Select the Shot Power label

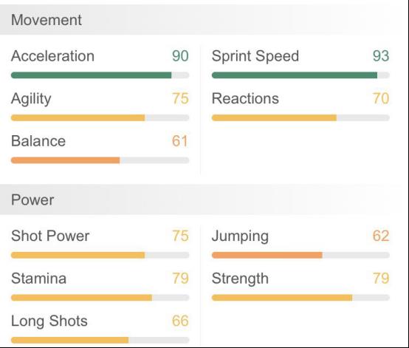(x=50, y=236)
